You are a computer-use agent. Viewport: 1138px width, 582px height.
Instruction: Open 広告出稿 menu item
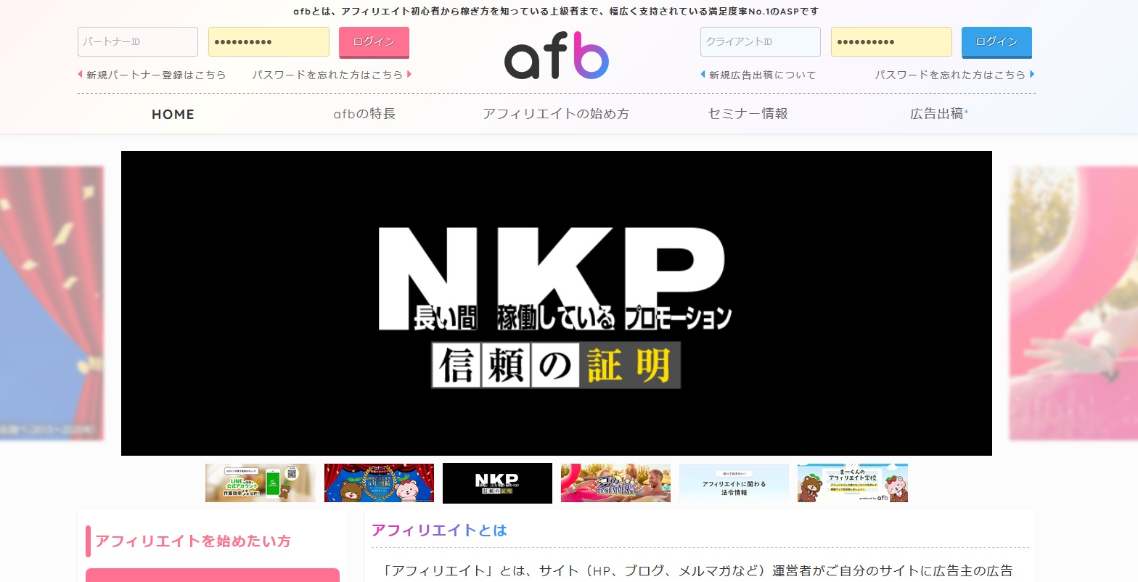(x=939, y=114)
